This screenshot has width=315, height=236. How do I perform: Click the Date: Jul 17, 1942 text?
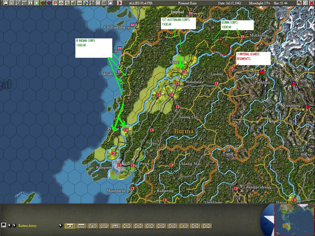click(229, 3)
